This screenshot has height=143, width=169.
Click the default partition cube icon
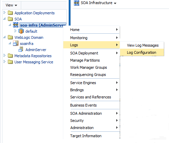[x=21, y=31]
